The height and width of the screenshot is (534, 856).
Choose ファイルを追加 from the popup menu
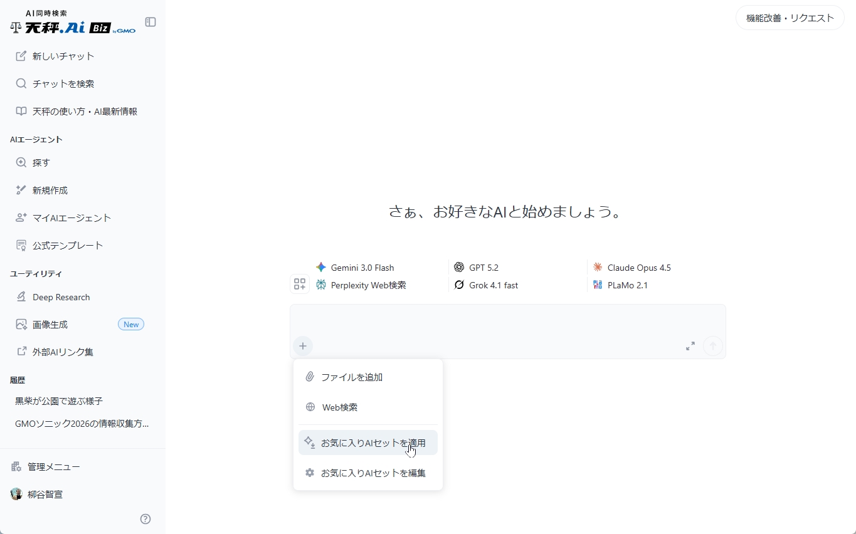tap(368, 377)
